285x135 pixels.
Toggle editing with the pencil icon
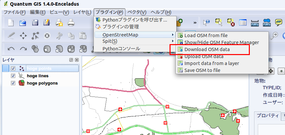click(11, 35)
